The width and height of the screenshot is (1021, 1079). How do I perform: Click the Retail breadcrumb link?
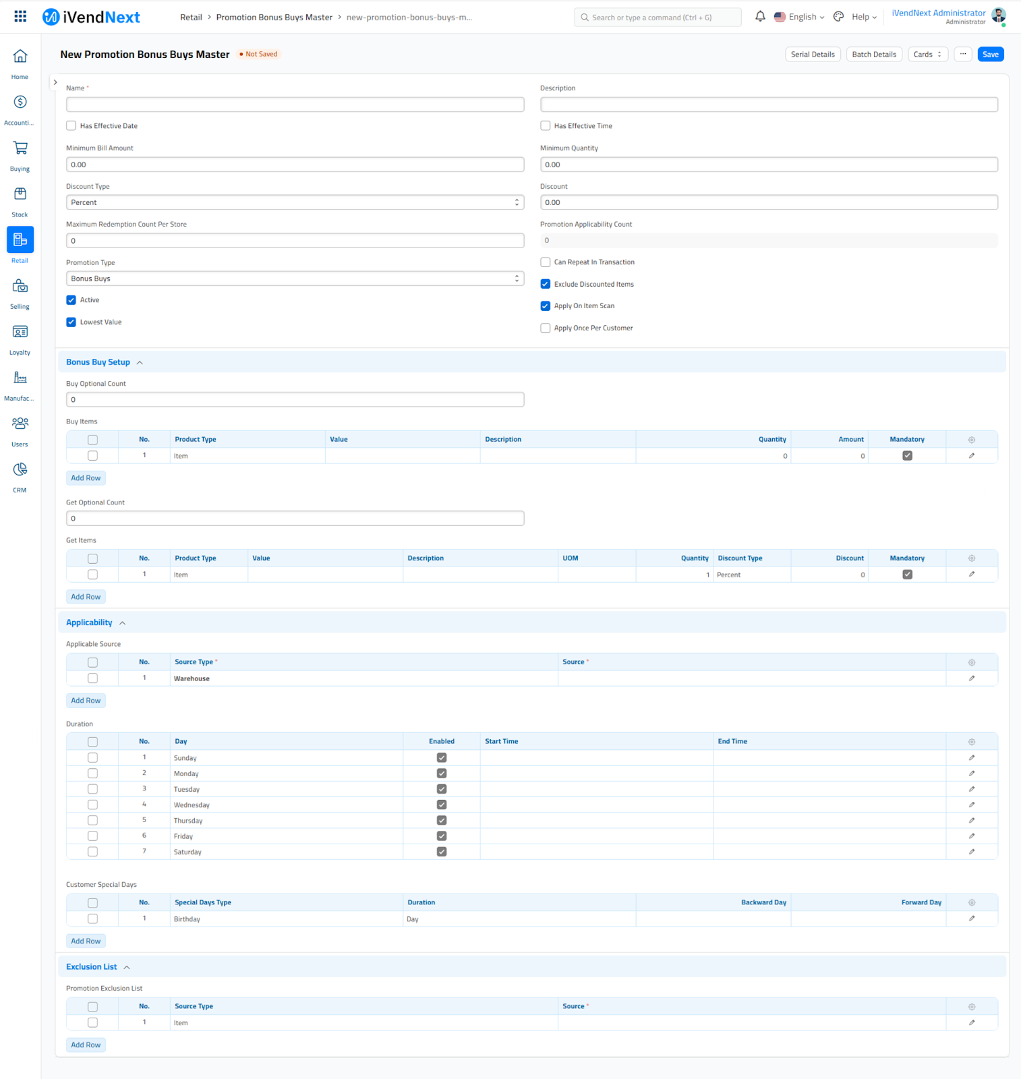pyautogui.click(x=191, y=18)
